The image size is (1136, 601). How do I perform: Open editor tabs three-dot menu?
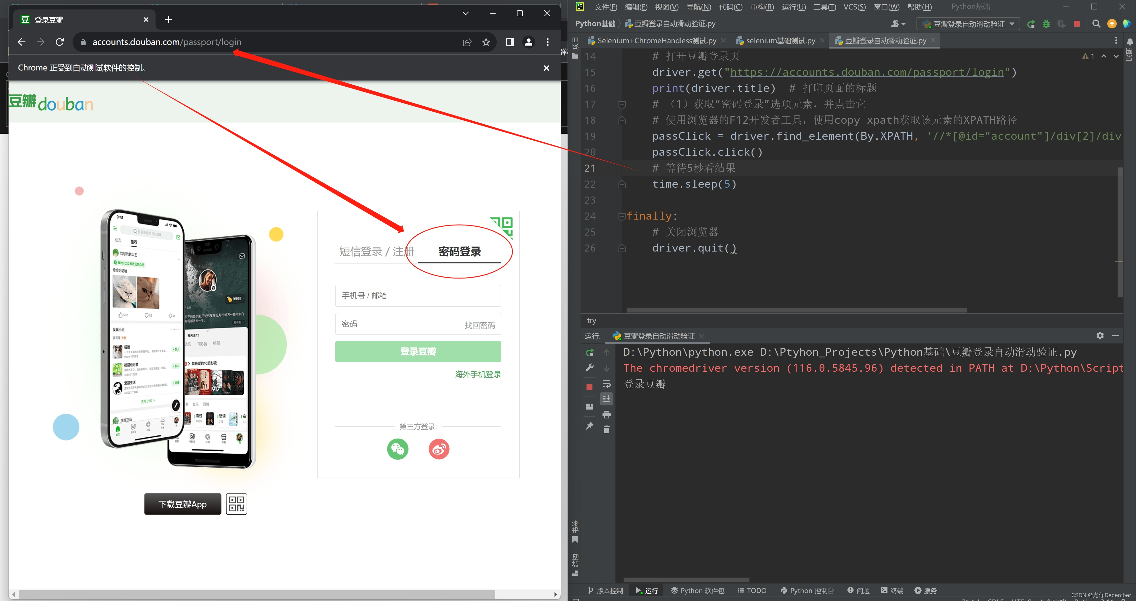[x=1116, y=41]
